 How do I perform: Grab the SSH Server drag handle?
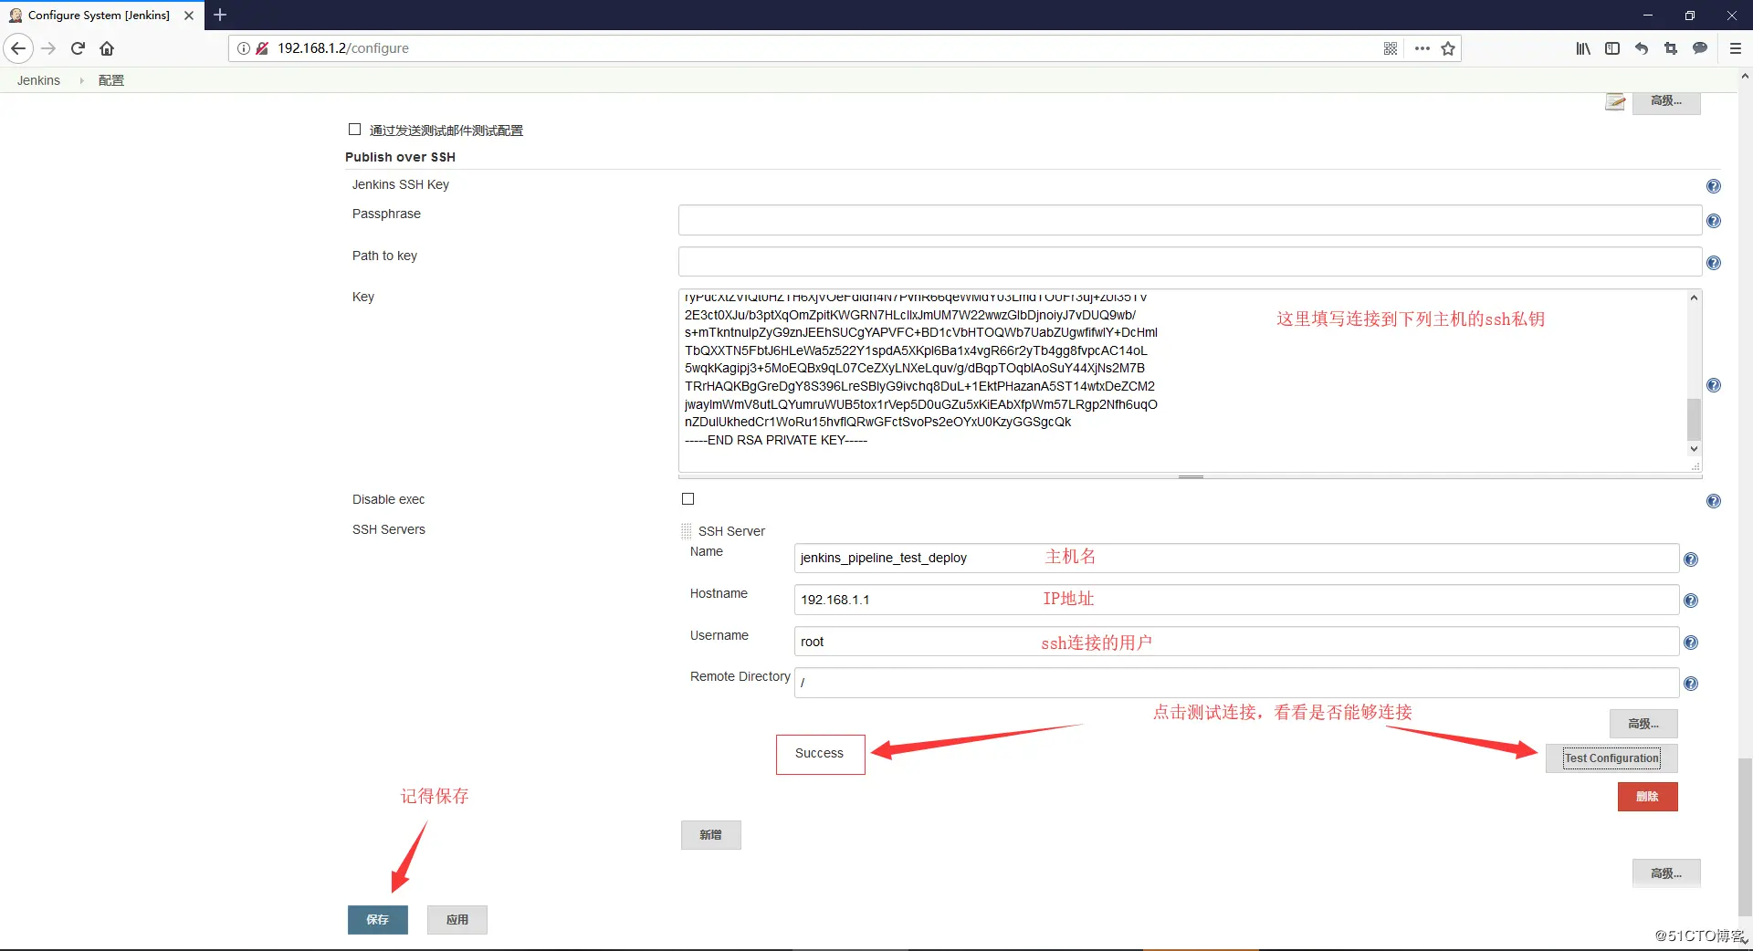tap(687, 530)
